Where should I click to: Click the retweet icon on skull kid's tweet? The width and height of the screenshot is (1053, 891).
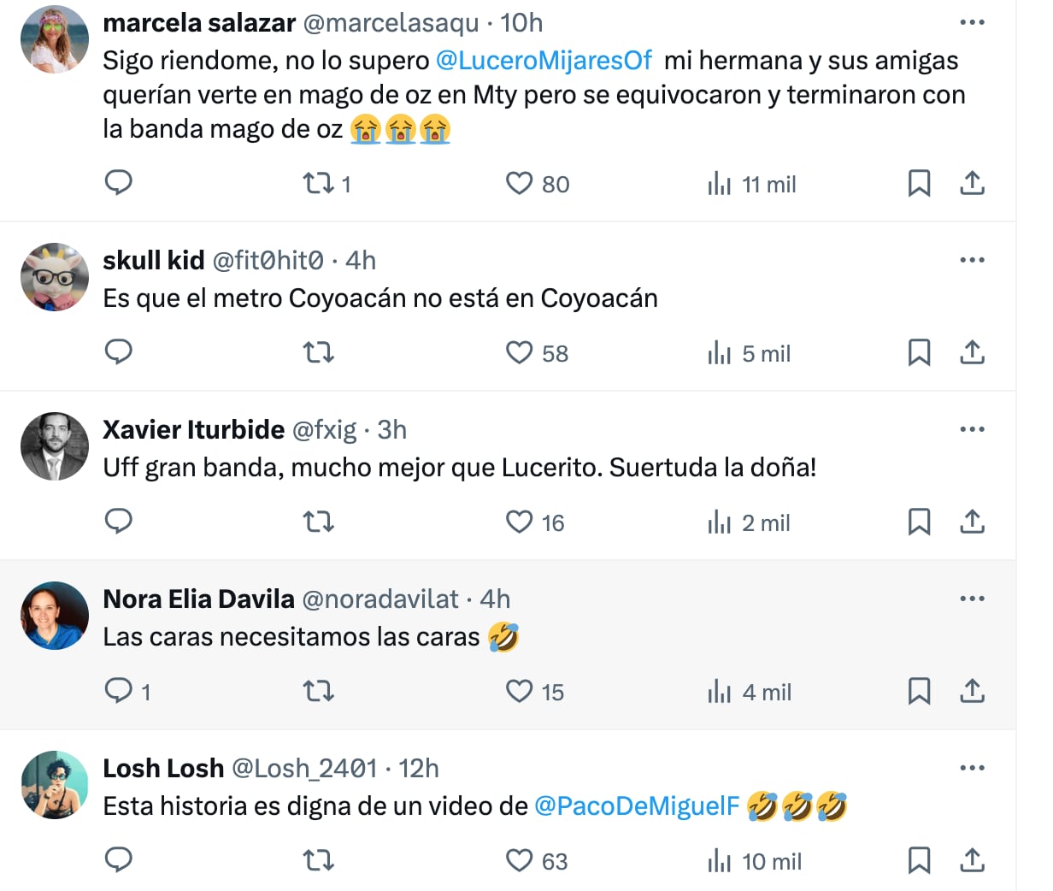[x=318, y=352]
